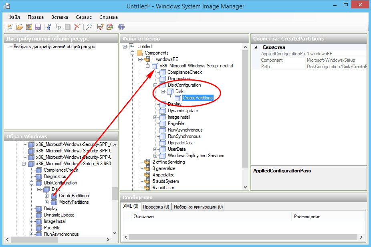Click the Create Configuration Set toolbar icon

point(110,27)
